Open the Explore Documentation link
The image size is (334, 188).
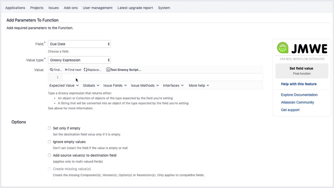[299, 95]
